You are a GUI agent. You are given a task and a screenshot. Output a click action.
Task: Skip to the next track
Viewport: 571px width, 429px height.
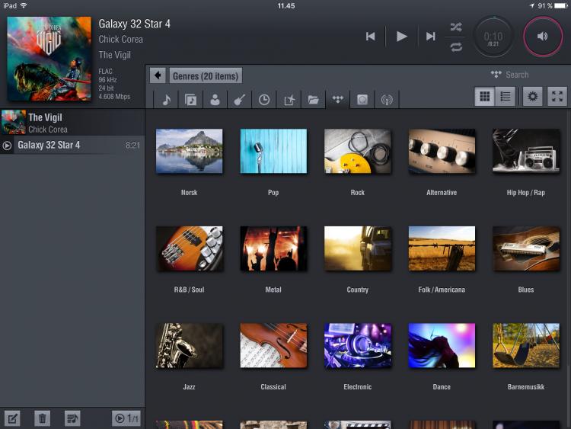click(431, 36)
